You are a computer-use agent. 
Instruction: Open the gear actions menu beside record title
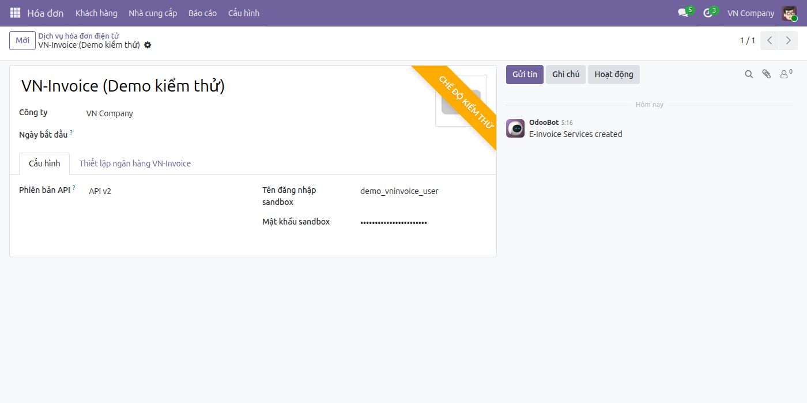(148, 45)
